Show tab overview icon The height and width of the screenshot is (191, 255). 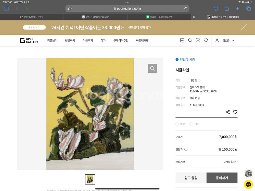pos(248,9)
